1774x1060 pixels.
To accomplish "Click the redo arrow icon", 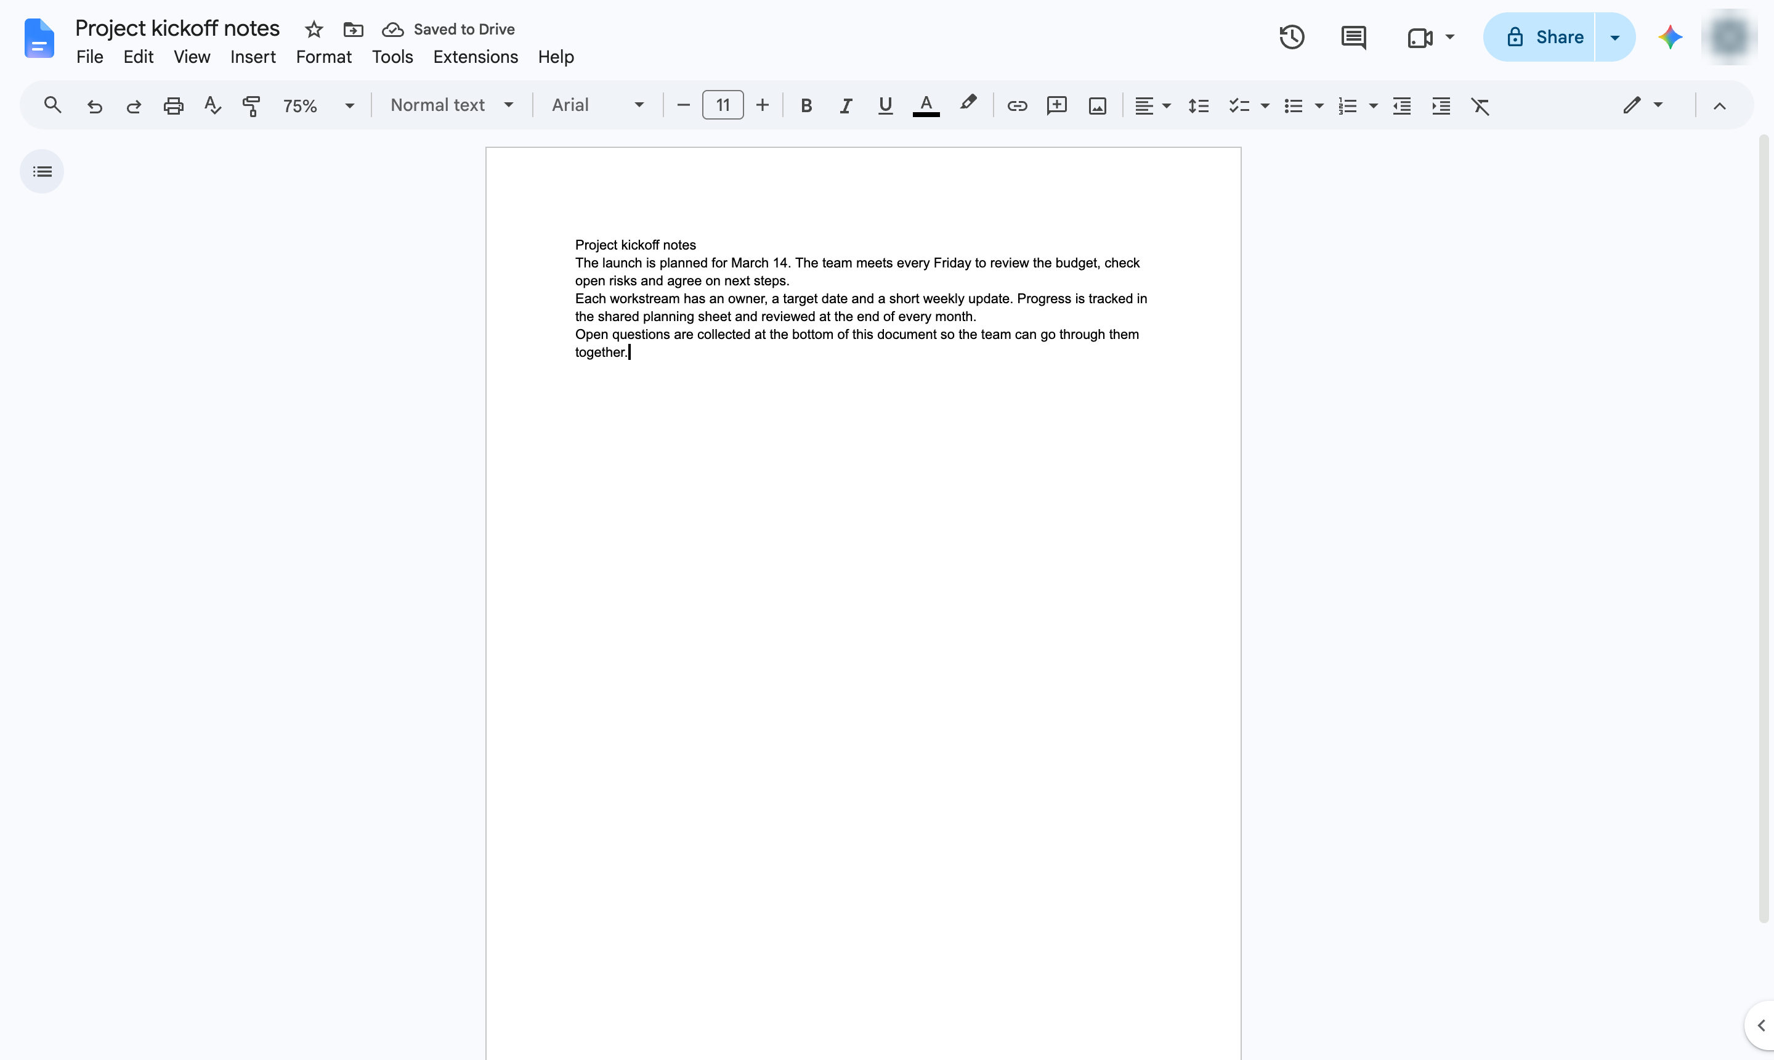I will [134, 106].
